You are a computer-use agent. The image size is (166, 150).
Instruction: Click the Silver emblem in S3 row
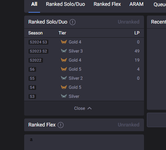(64, 96)
